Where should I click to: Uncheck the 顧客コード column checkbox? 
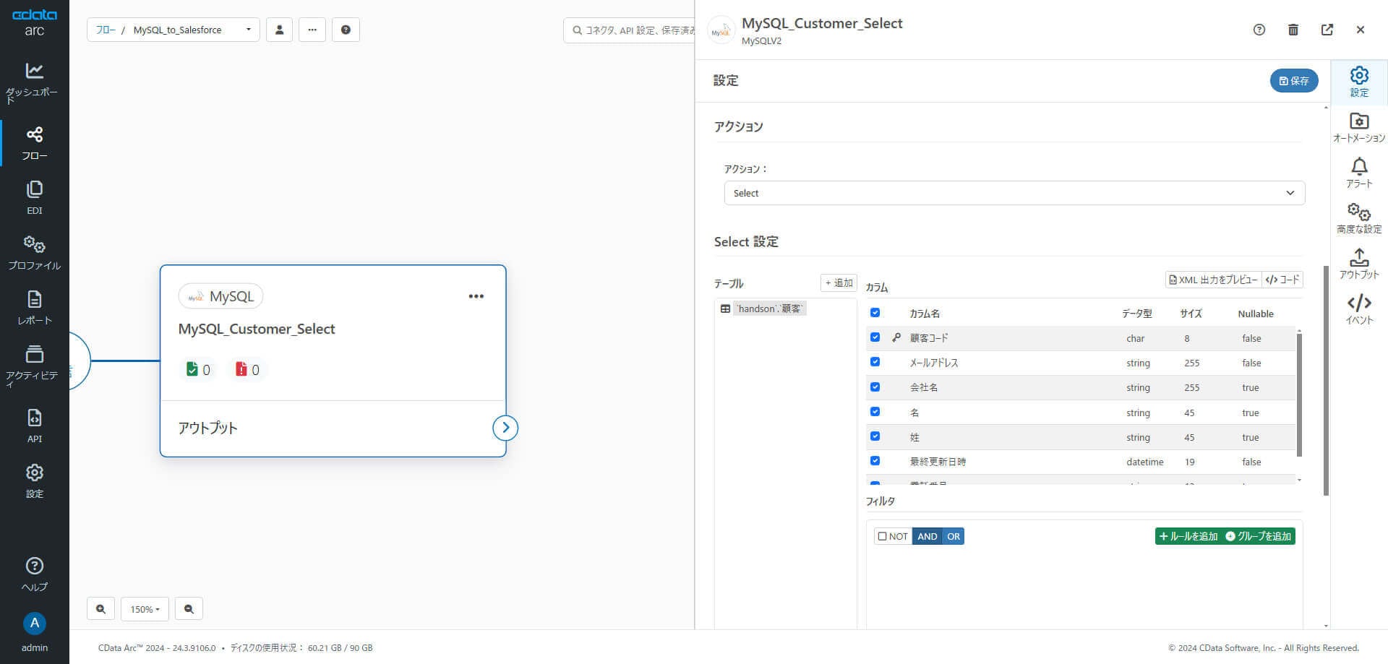[875, 337]
